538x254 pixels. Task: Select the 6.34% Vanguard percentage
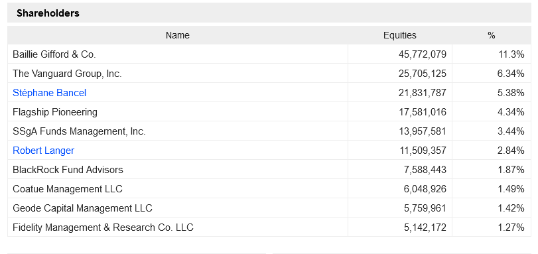511,74
